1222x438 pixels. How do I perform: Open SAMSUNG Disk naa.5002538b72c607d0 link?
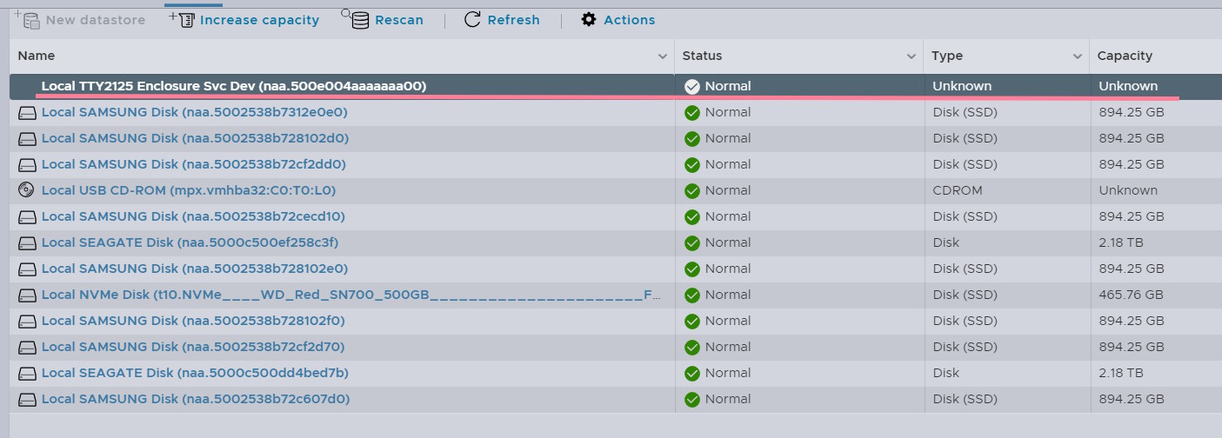click(195, 399)
